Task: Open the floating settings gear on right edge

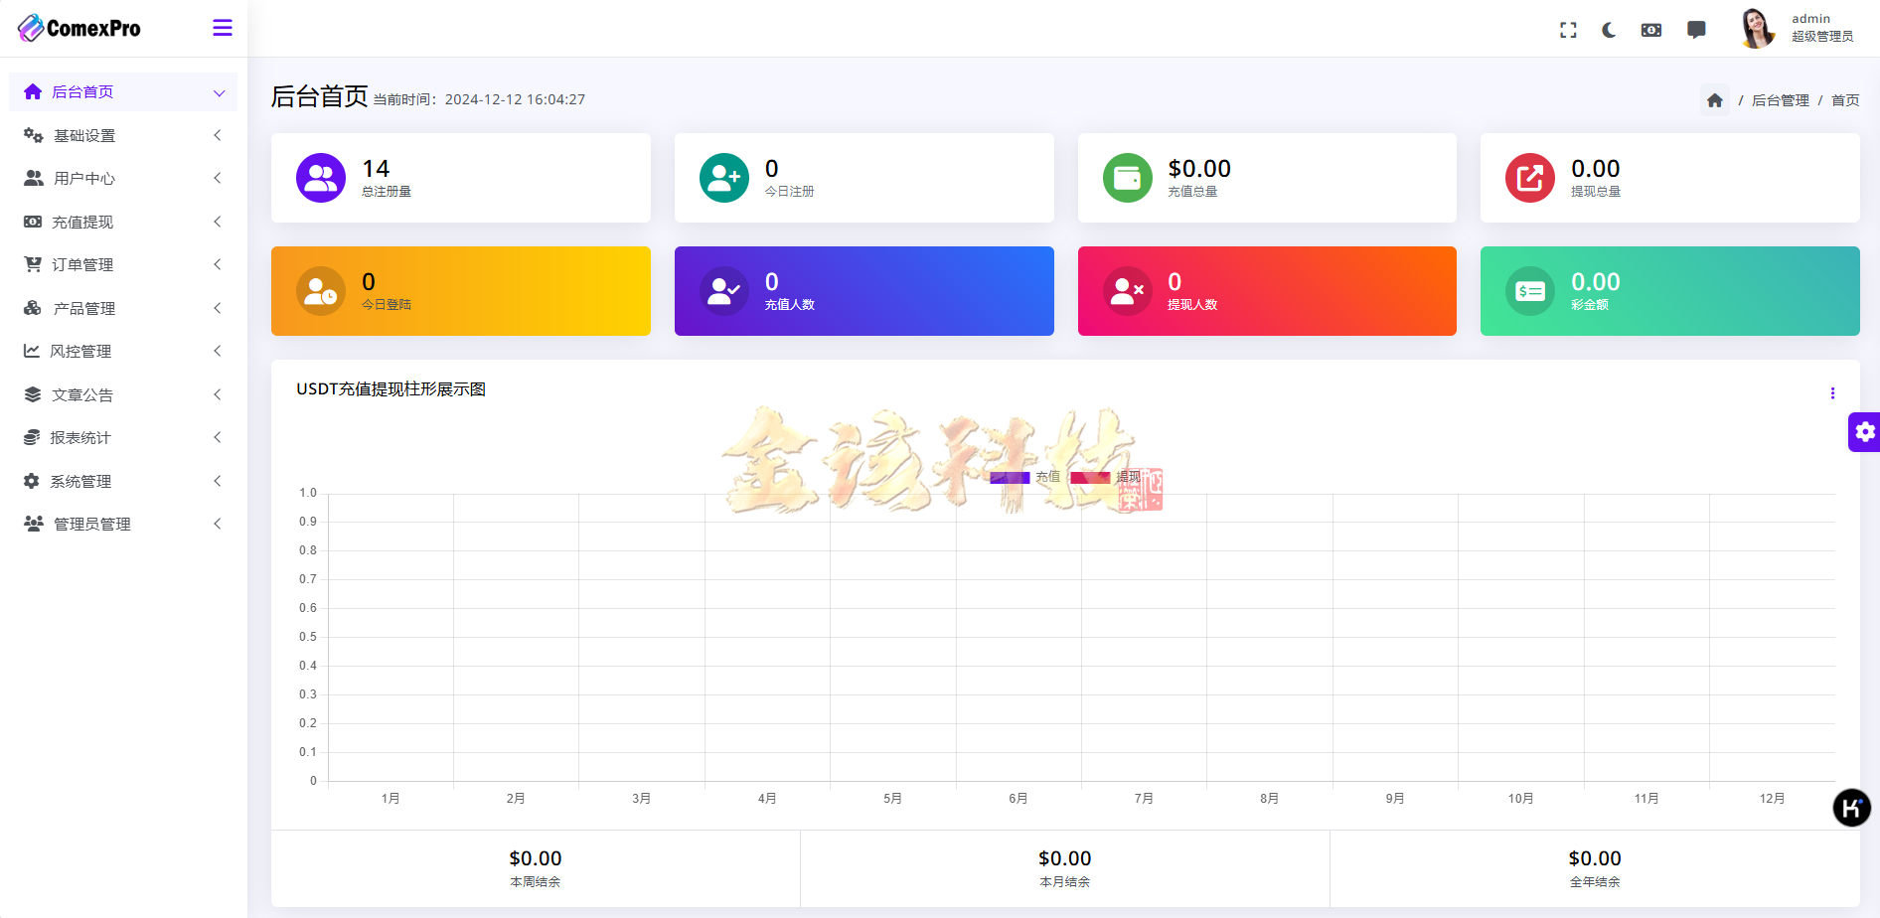Action: (x=1865, y=432)
